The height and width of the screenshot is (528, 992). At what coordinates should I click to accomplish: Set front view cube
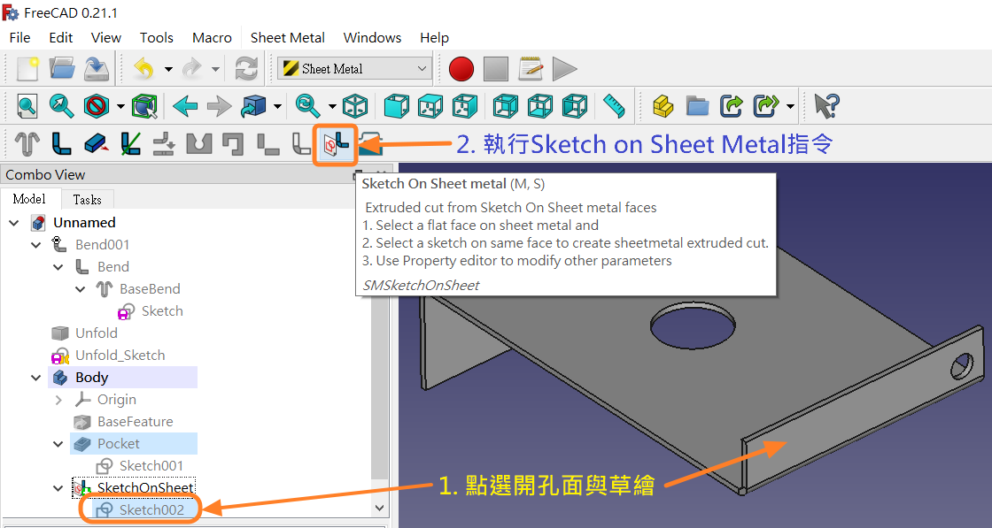pos(397,106)
